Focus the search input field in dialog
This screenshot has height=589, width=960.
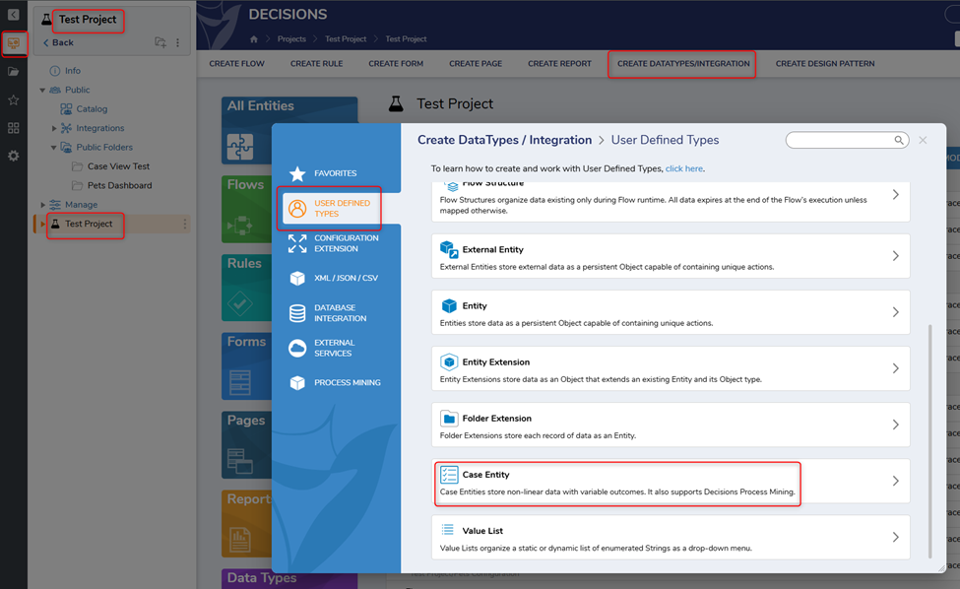[839, 141]
